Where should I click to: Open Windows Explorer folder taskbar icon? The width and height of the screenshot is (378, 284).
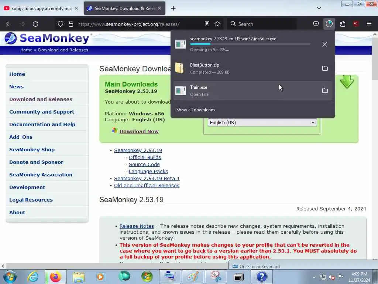[79, 277]
